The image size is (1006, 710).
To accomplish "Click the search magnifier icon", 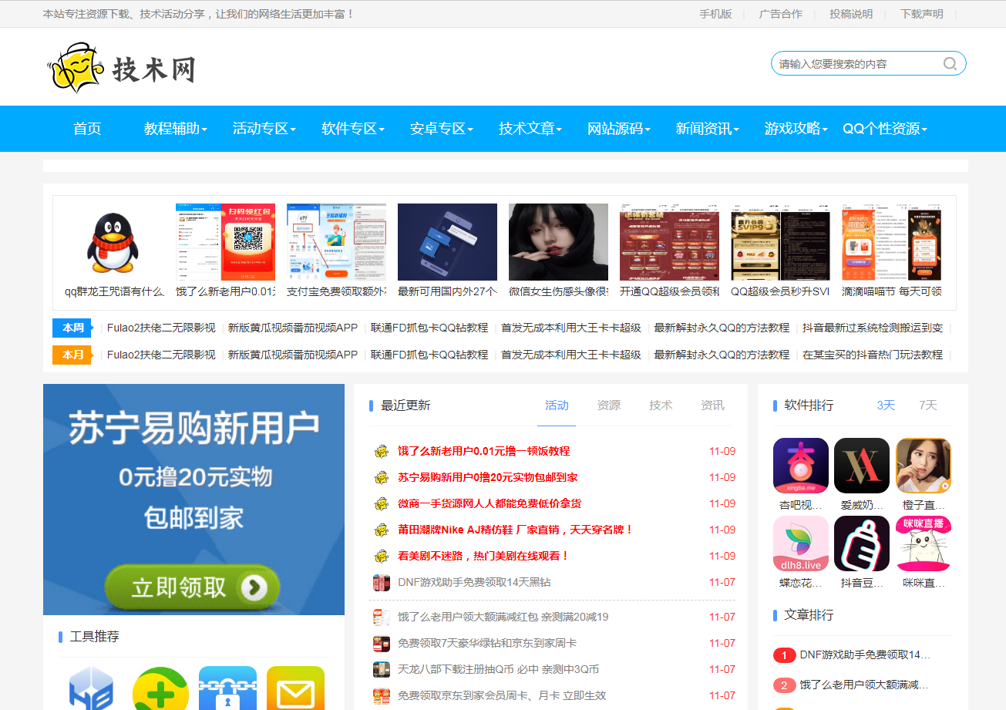I will pyautogui.click(x=950, y=64).
